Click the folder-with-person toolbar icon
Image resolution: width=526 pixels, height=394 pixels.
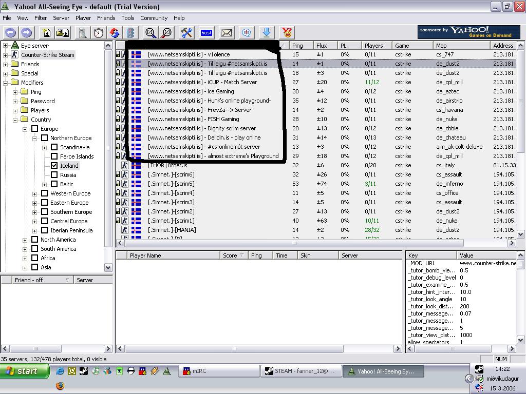(x=63, y=32)
